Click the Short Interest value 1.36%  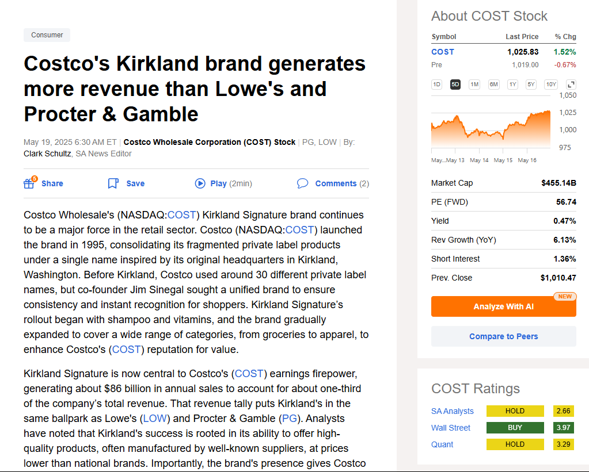pyautogui.click(x=565, y=259)
